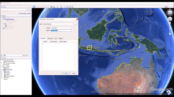
Task: Click the zoom-out minus below the zoom slider
Action: [x=170, y=34]
